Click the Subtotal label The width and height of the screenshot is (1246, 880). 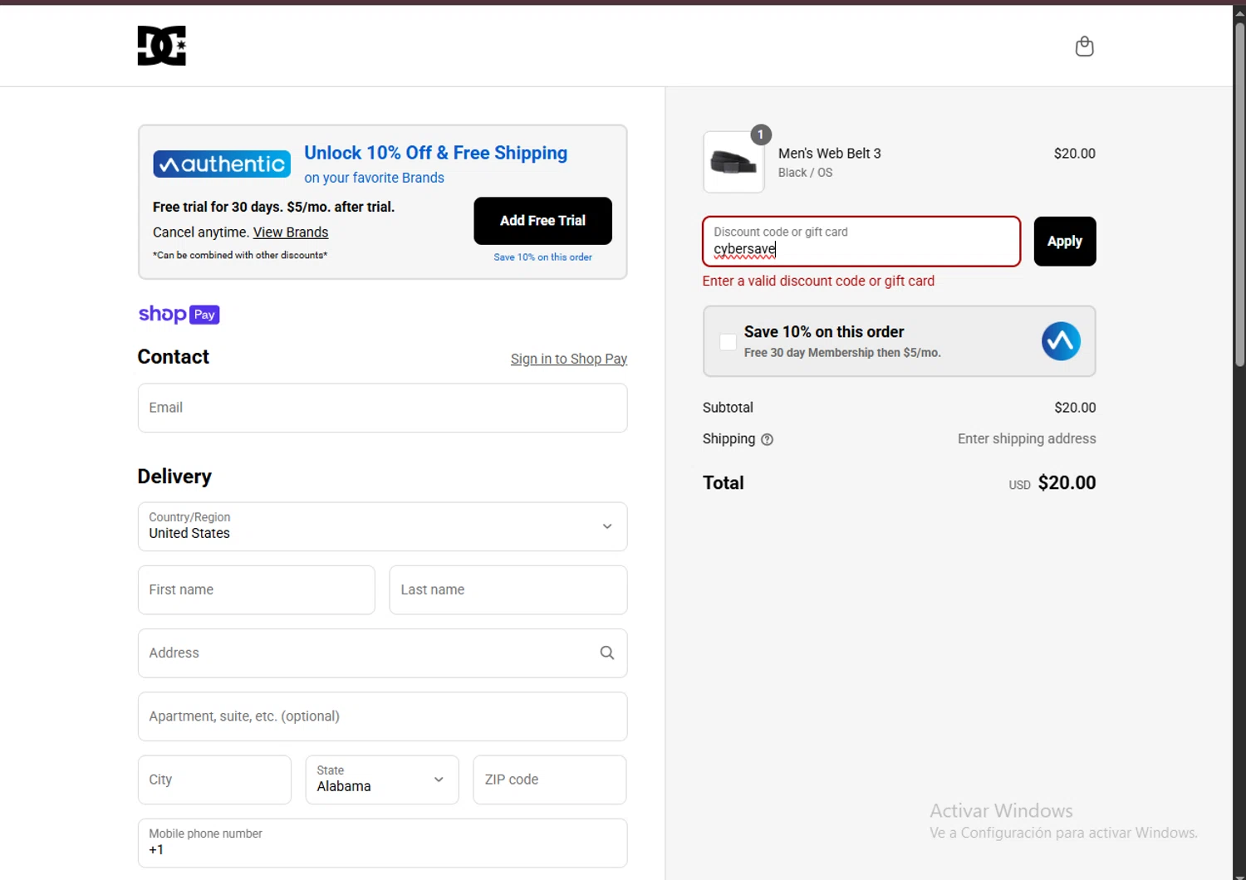(x=728, y=408)
